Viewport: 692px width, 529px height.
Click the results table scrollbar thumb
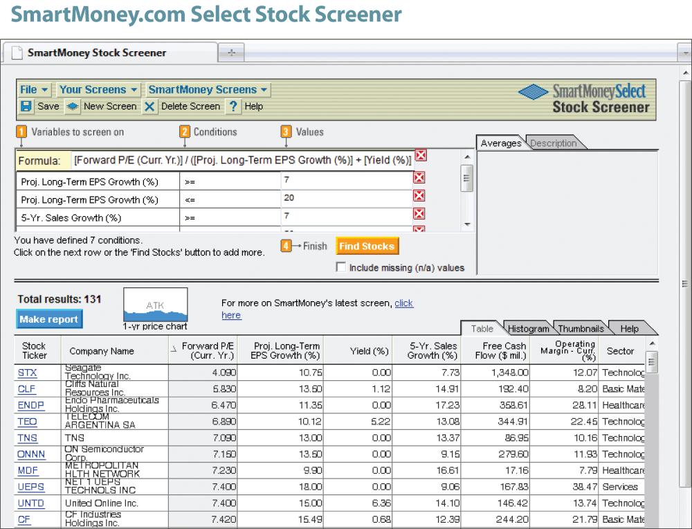(652, 363)
